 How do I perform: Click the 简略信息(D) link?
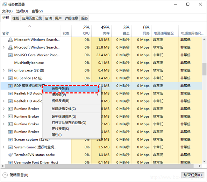19,175
